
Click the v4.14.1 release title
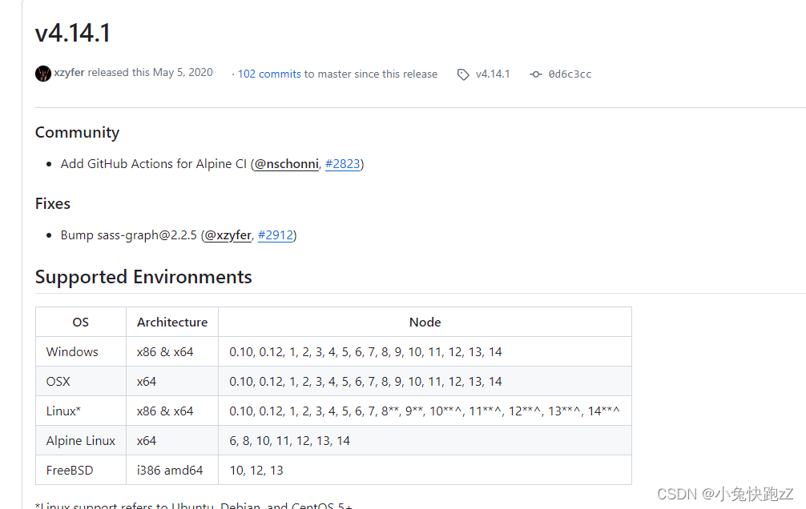point(73,34)
